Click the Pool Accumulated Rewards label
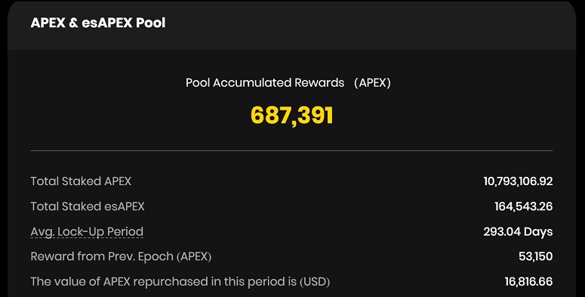The image size is (585, 297). (x=265, y=82)
